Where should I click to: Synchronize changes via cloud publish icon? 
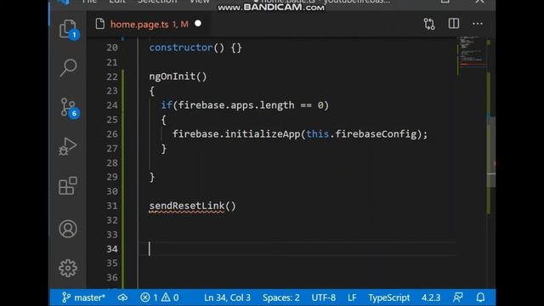[122, 297]
